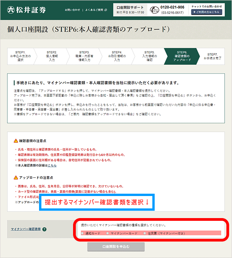232x258 pixels.
Task: Select STEP2 個人情報入力 step
Action: (x=52, y=56)
